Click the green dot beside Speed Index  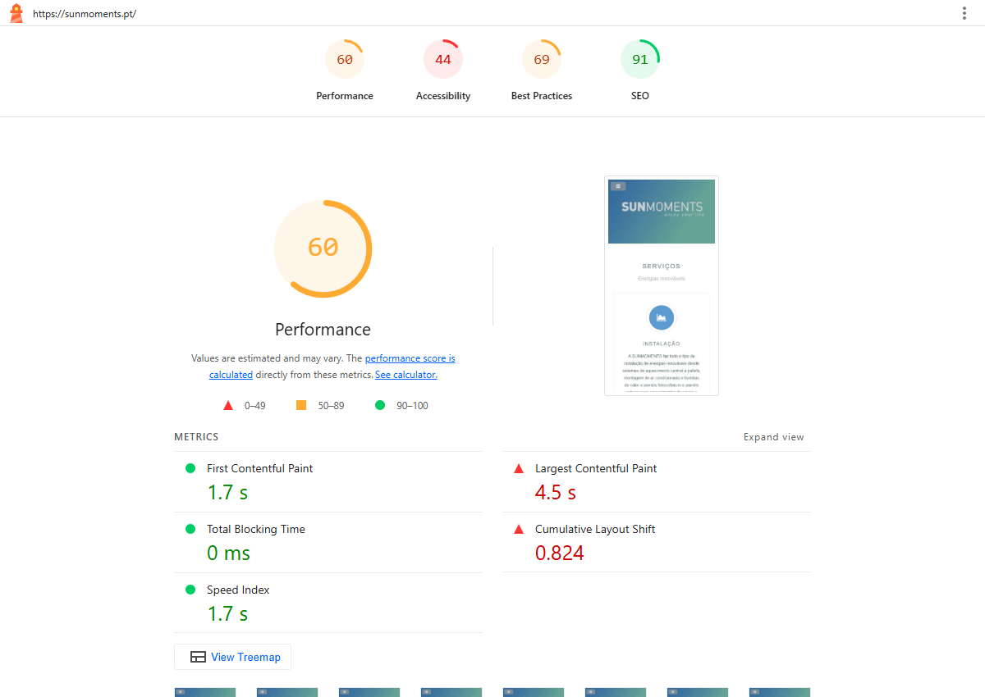(x=190, y=590)
